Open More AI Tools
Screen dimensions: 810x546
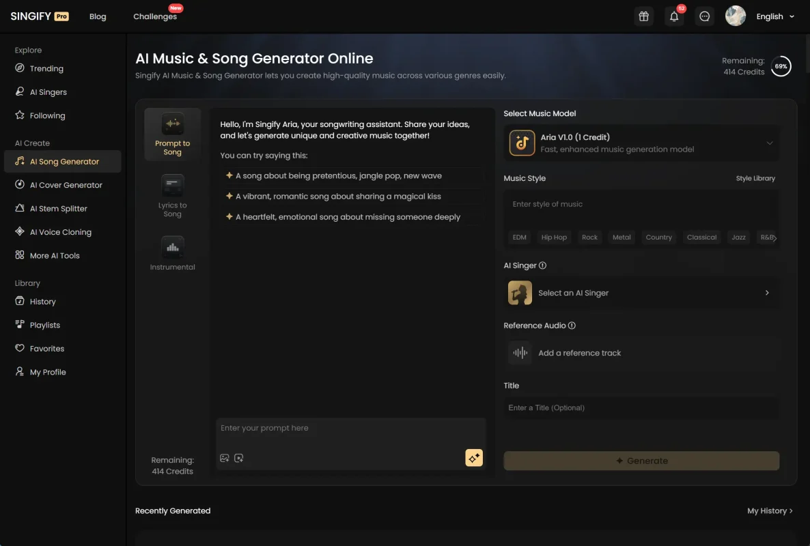[54, 255]
